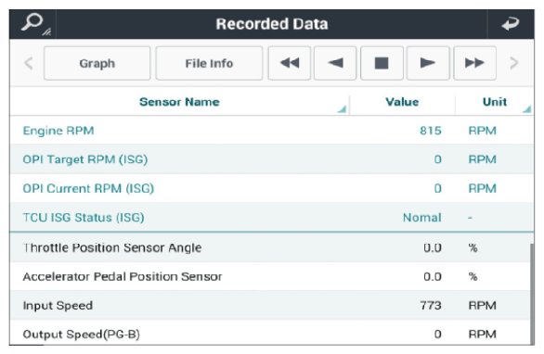Click the Nomal status value
The width and height of the screenshot is (544, 354).
point(422,218)
